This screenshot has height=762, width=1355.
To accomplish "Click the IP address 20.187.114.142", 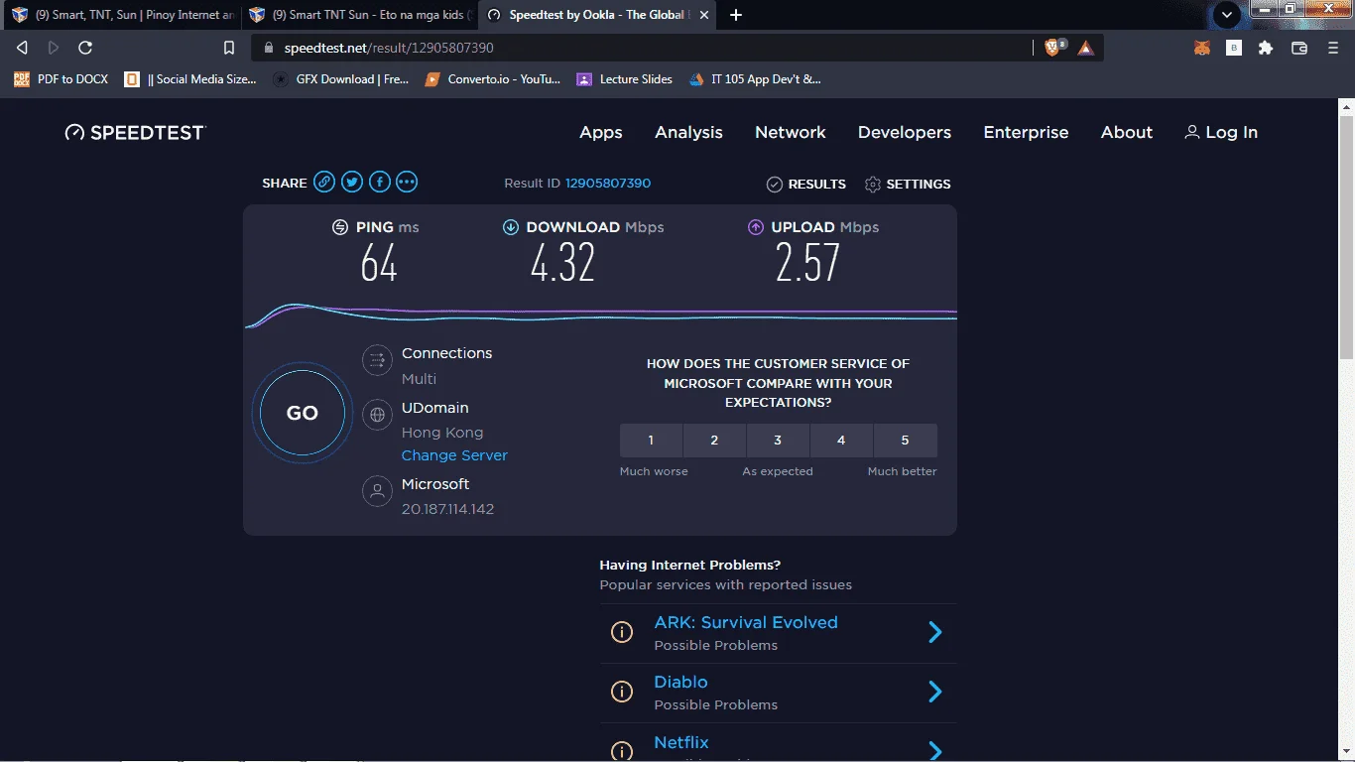I will tap(447, 509).
